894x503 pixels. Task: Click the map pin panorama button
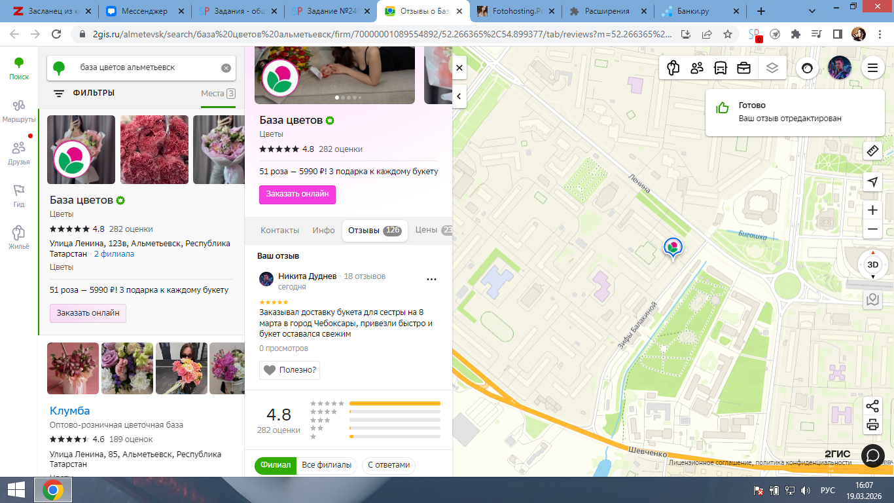point(872,299)
